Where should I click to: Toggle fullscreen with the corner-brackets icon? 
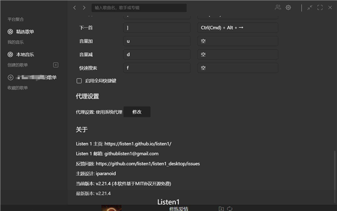[320, 8]
